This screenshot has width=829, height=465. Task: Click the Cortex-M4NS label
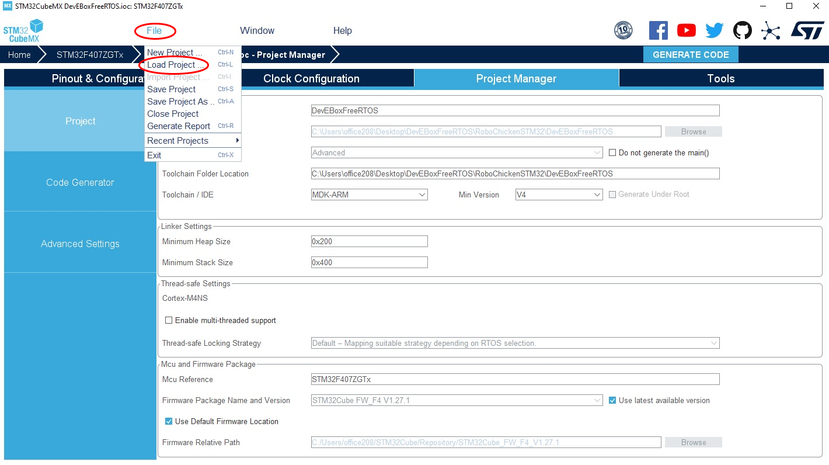(x=185, y=298)
